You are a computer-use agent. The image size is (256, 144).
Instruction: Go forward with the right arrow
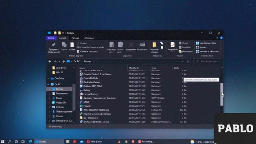(55, 62)
